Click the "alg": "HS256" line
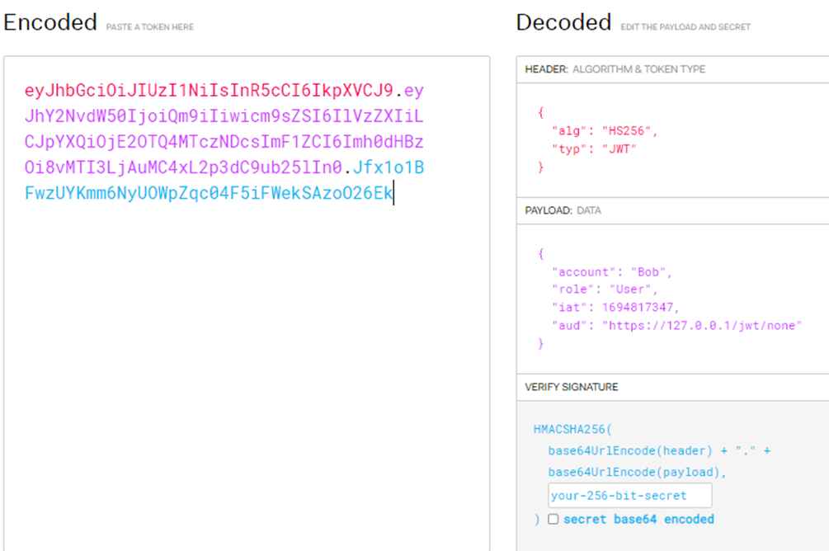 pos(605,131)
